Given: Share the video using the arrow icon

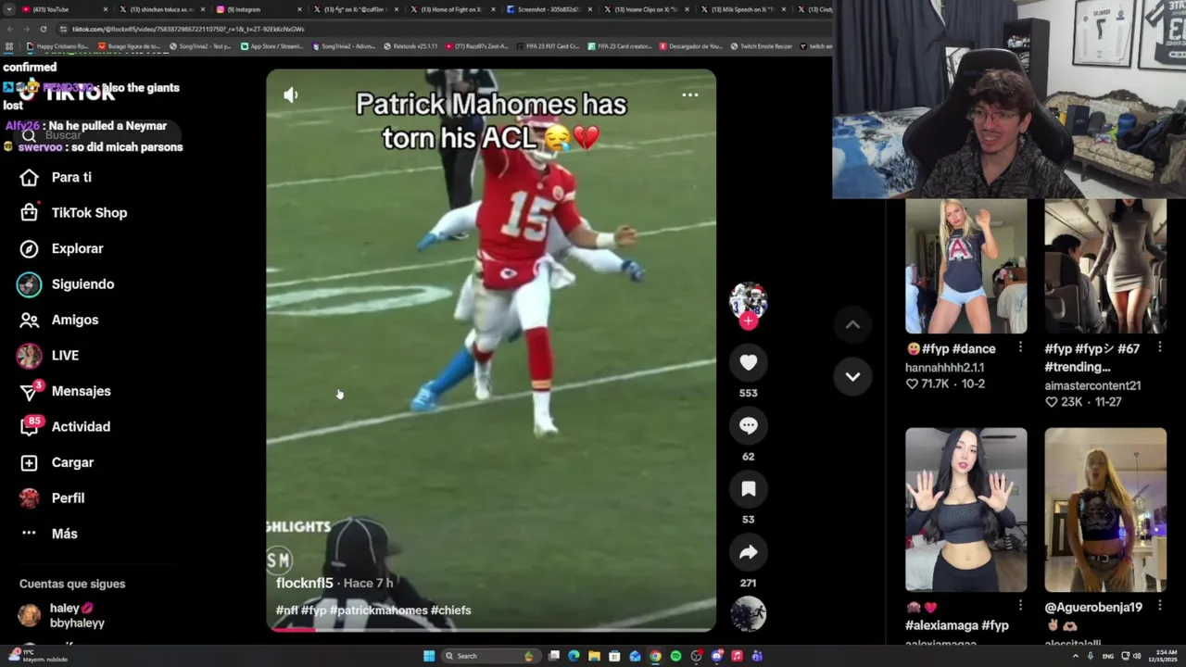Looking at the screenshot, I should (749, 552).
